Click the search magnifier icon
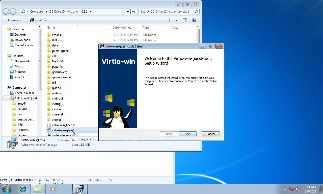The width and height of the screenshot is (323, 194). (196, 12)
